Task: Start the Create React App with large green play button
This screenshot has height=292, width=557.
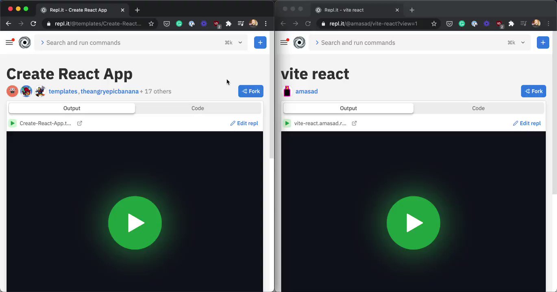Action: click(x=135, y=223)
